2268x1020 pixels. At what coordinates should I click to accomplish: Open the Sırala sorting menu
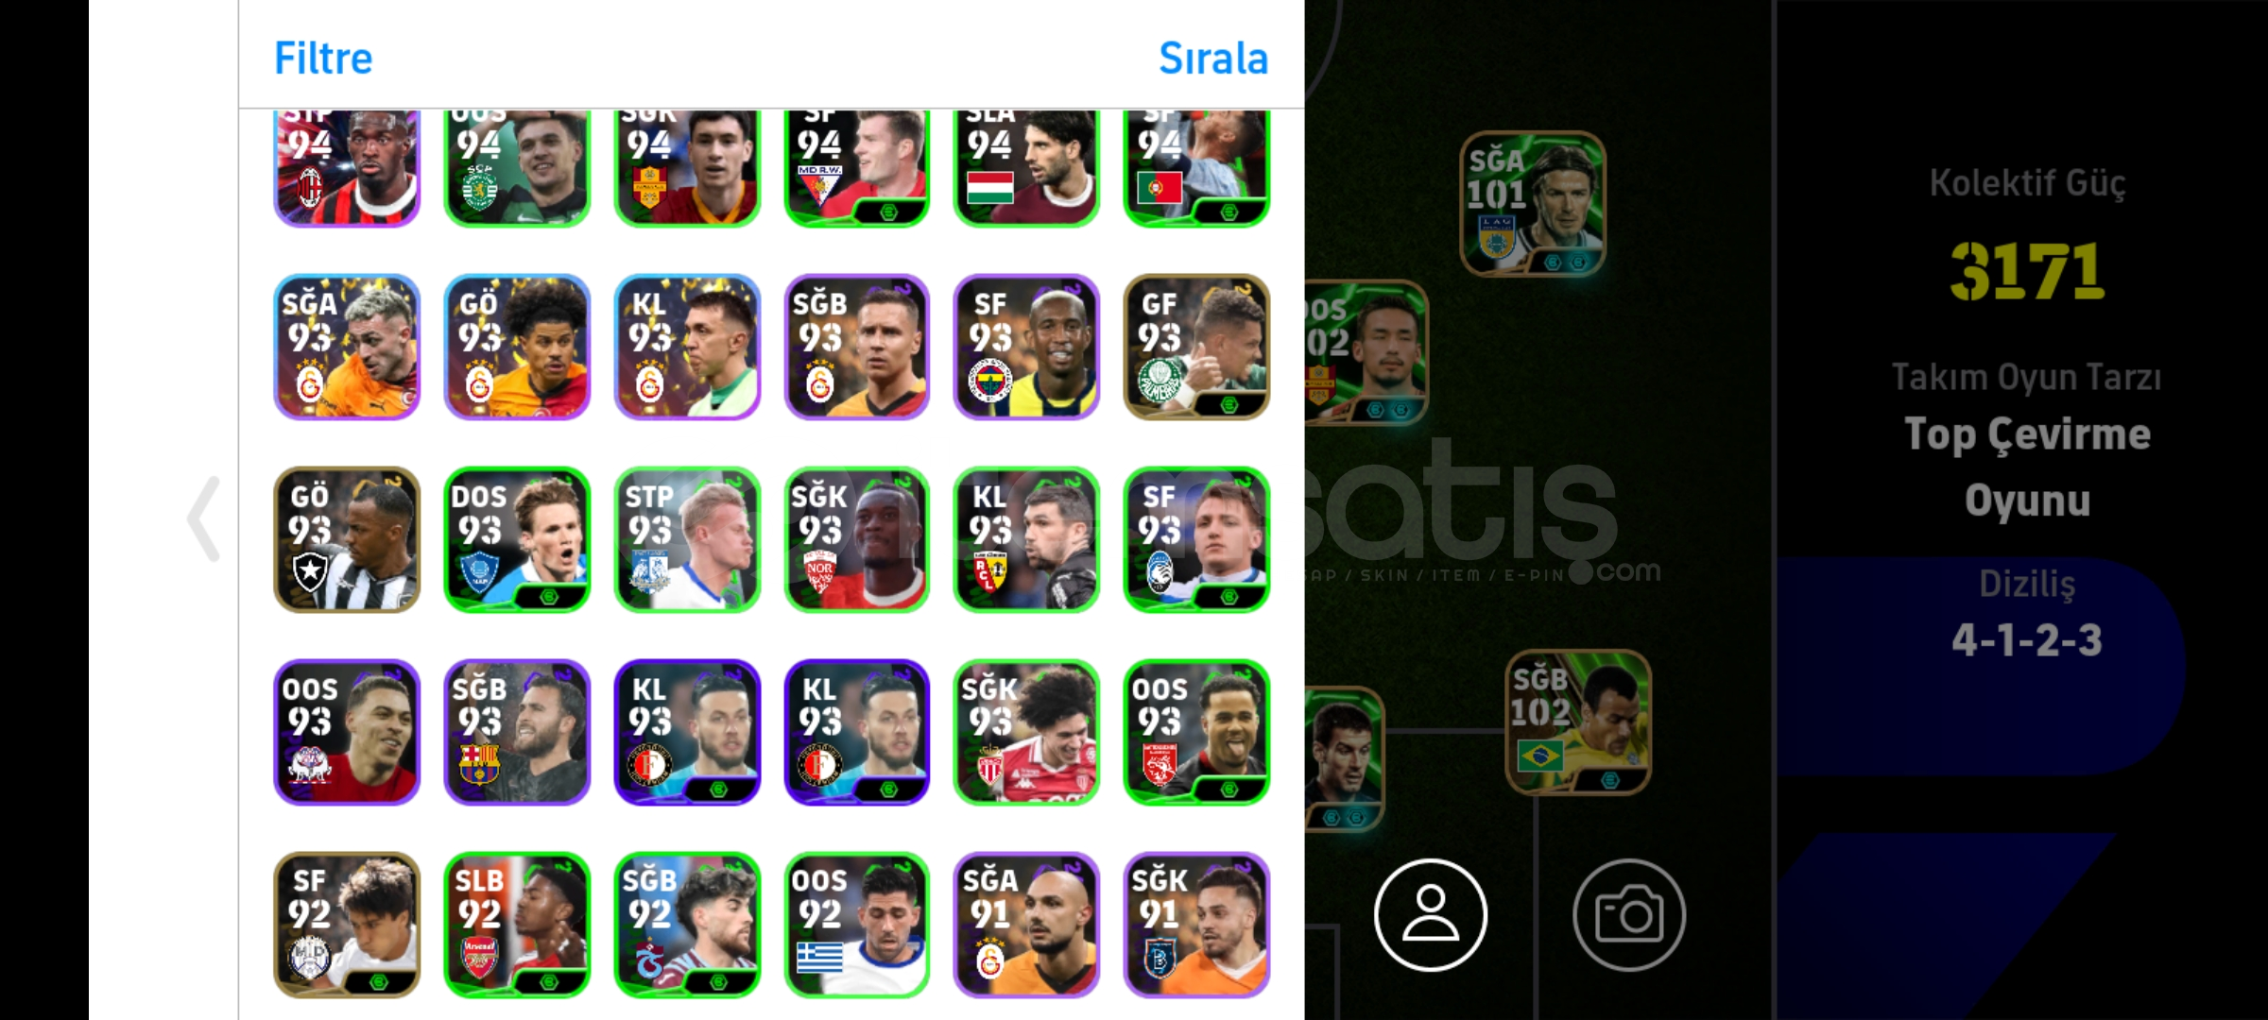point(1213,58)
